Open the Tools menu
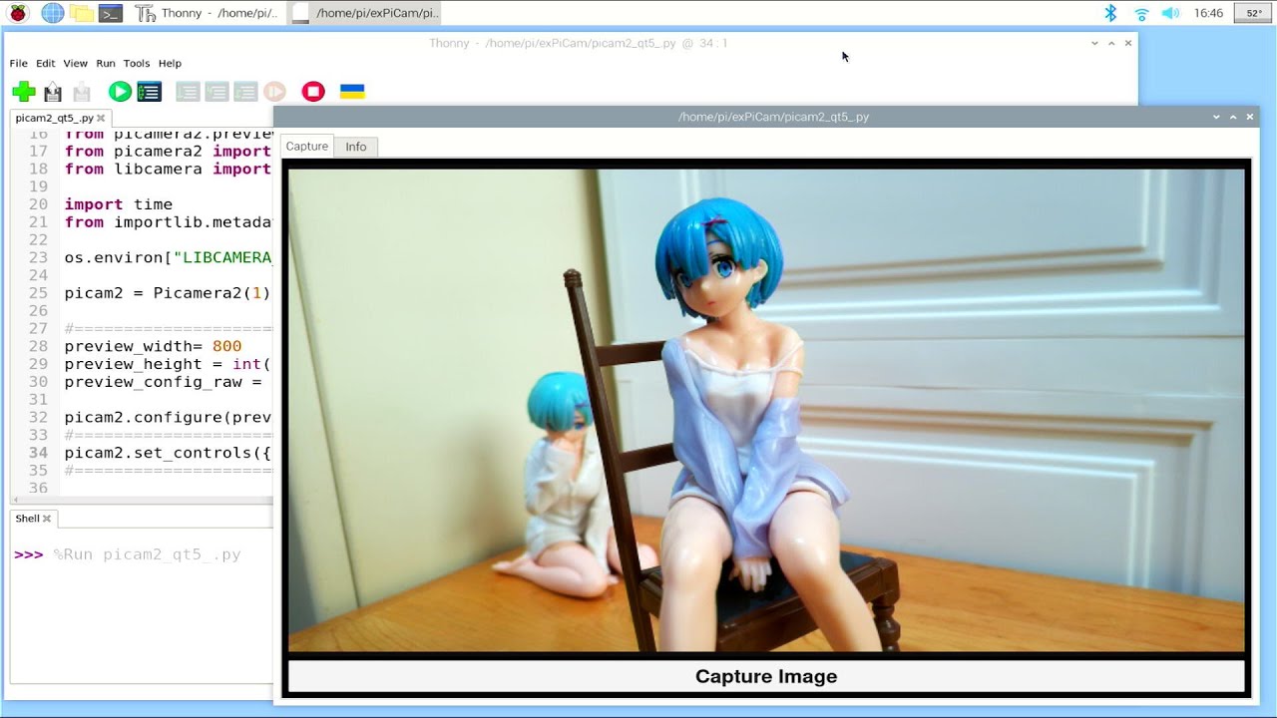This screenshot has height=718, width=1277. coord(137,63)
